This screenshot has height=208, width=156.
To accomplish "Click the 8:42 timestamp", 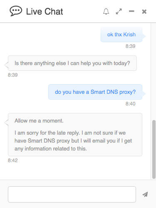I will 13,160.
